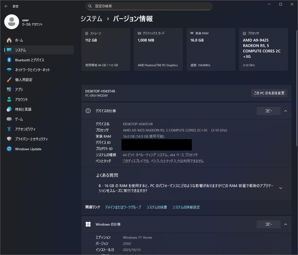This screenshot has width=298, height=255.
Task: Click the 設定の検索 search field
Action: (149, 6)
